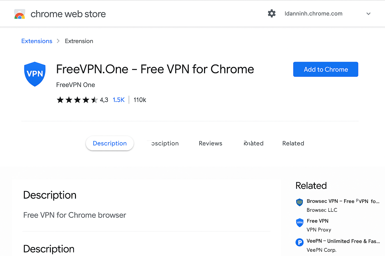Open the Extensions breadcrumb dropdown arrow
This screenshot has width=385, height=256.
coord(58,41)
